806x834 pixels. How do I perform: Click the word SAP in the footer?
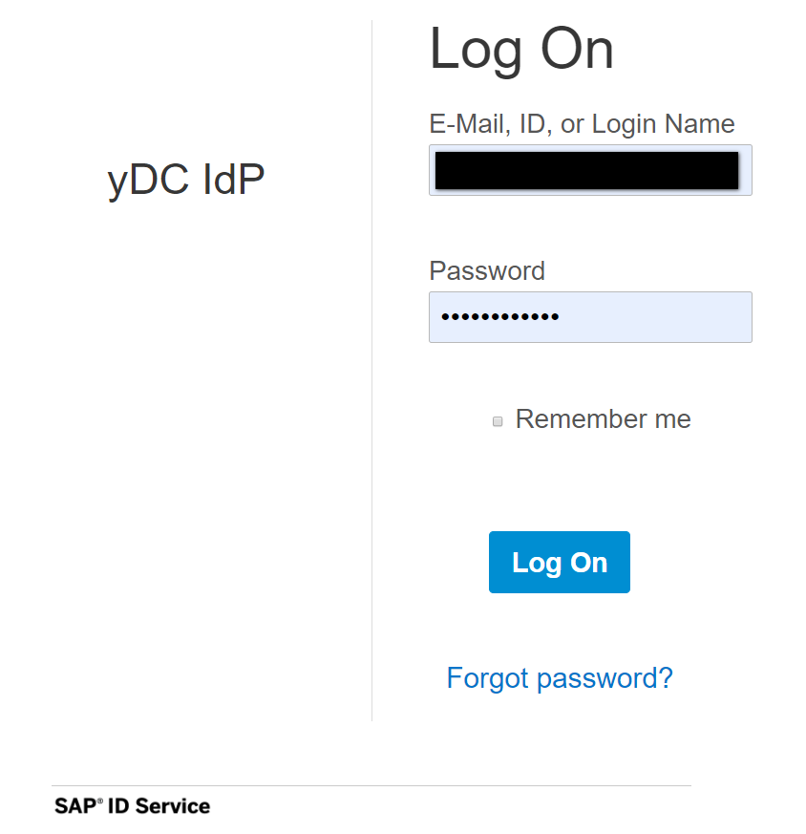(73, 806)
